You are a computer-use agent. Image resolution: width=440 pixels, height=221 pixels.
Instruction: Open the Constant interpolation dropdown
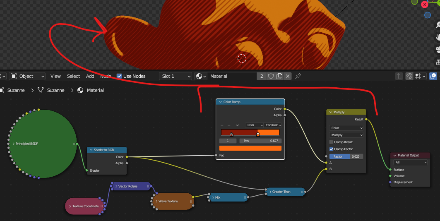coord(272,125)
